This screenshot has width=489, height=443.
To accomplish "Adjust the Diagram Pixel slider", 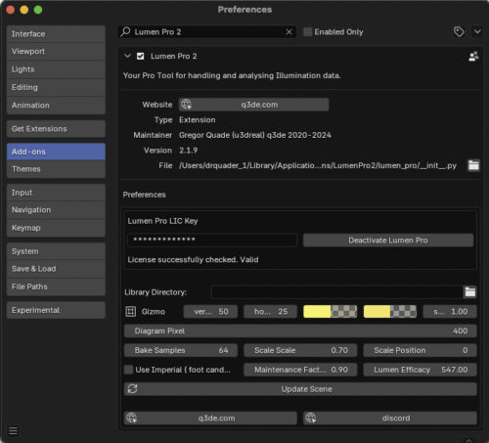I will pos(300,331).
